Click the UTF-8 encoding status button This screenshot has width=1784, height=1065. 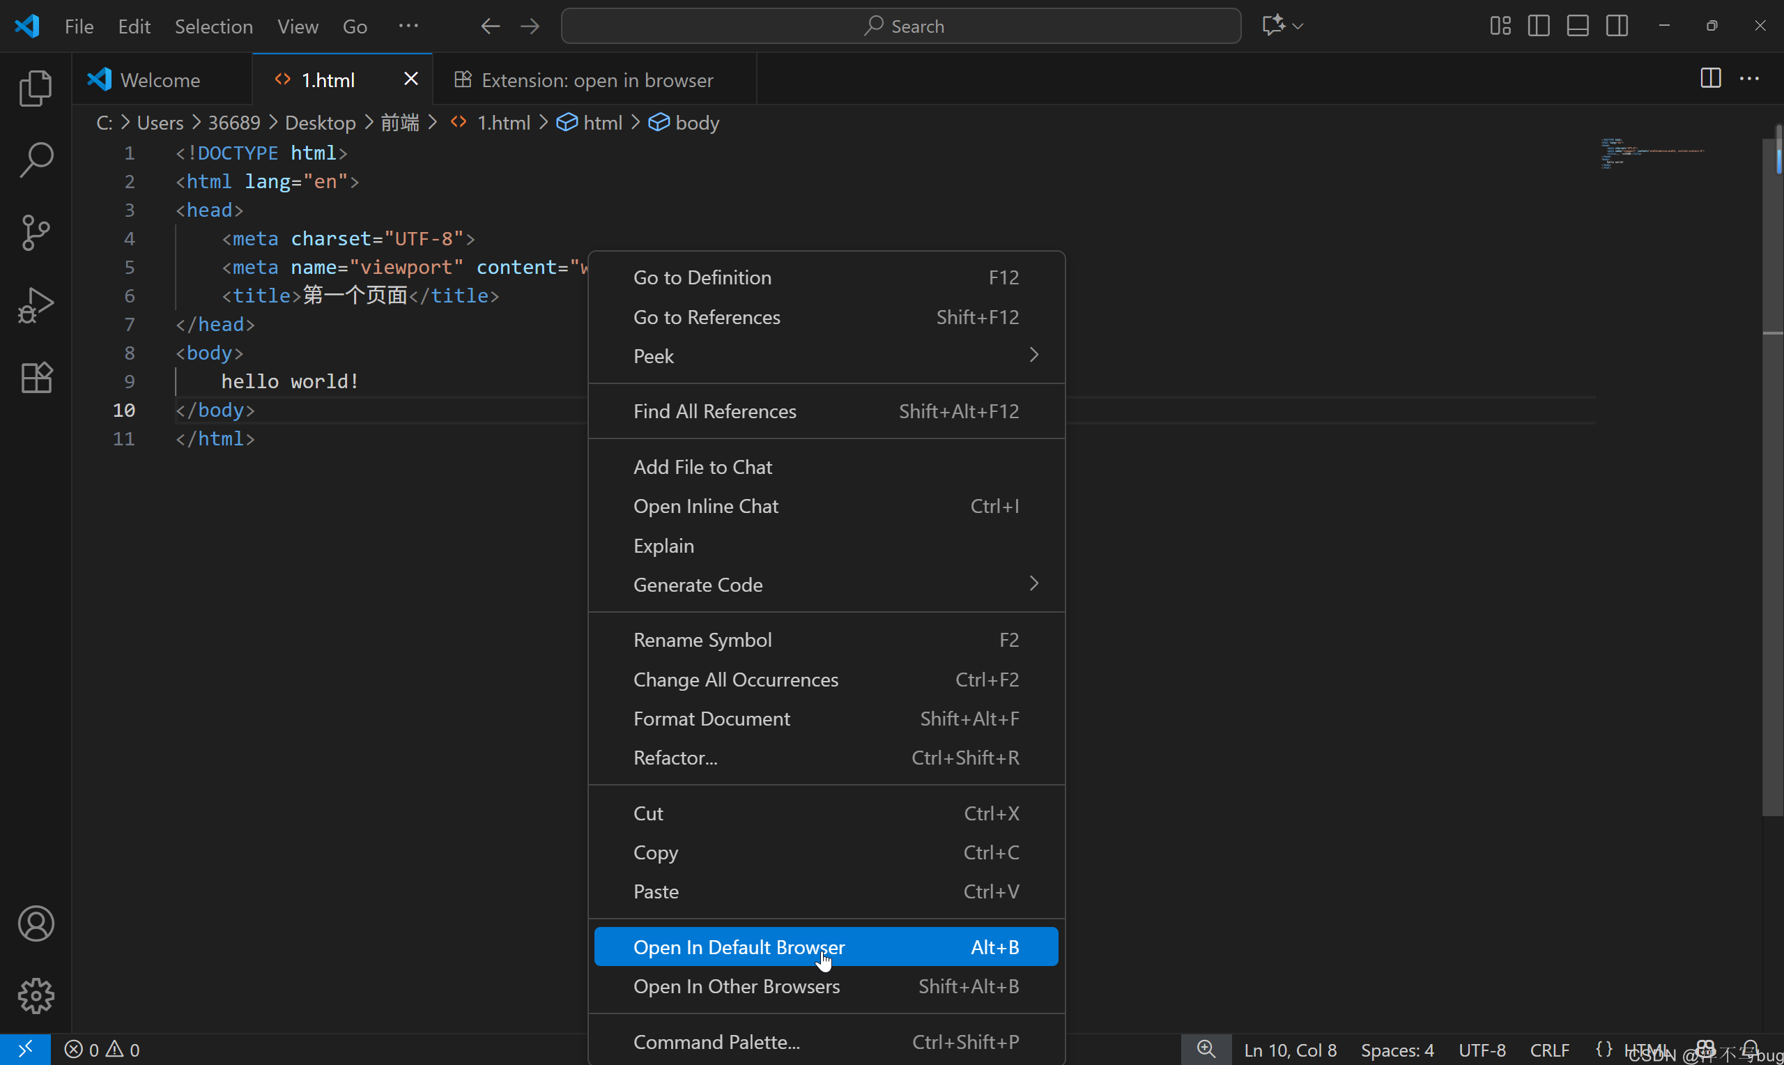click(x=1482, y=1050)
